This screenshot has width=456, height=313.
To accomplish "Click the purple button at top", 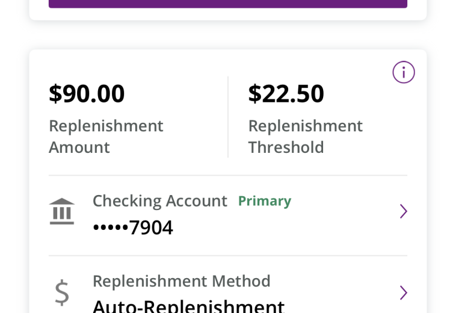I will [228, 4].
